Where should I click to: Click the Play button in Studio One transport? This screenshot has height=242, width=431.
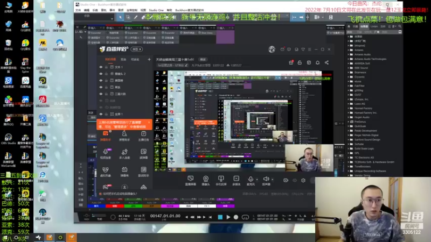tap(228, 217)
